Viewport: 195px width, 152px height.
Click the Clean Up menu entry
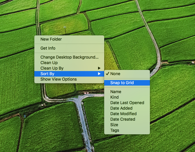pyautogui.click(x=69, y=63)
